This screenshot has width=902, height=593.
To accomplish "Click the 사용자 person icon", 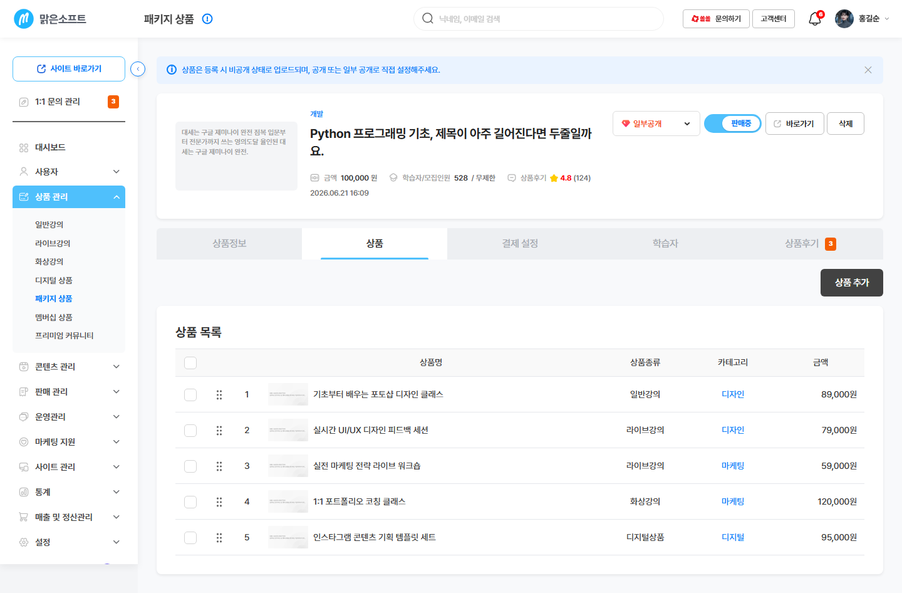I will tap(24, 172).
